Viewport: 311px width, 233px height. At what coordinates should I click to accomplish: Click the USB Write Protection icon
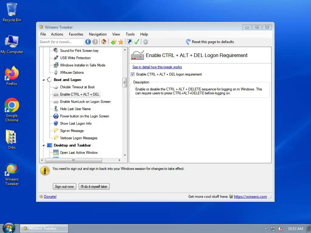pyautogui.click(x=56, y=58)
